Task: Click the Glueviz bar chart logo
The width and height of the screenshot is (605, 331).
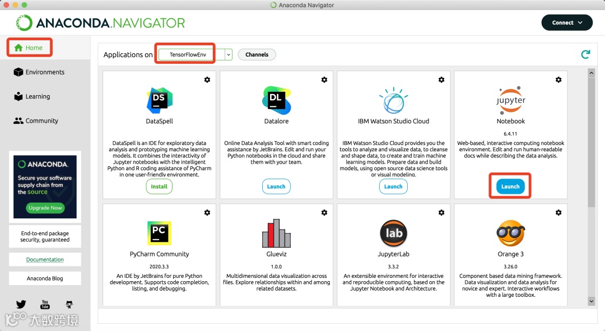Action: [276, 233]
